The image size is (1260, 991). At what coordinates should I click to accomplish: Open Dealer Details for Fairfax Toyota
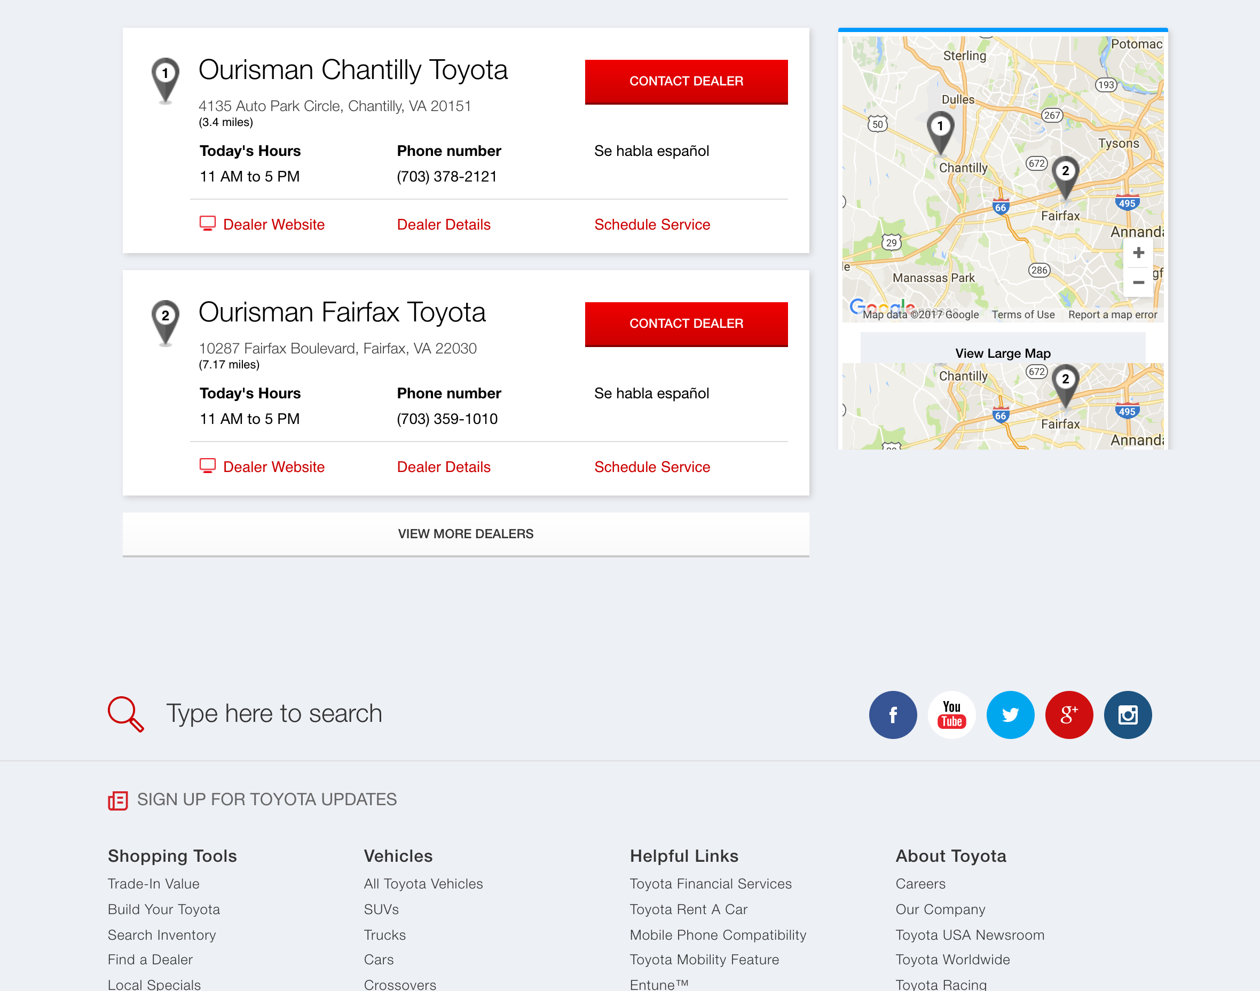click(x=444, y=467)
